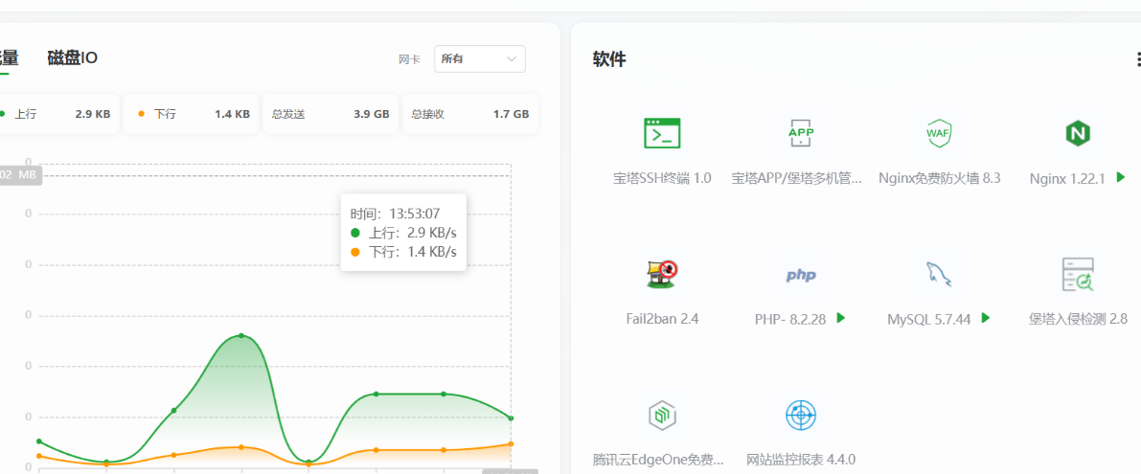Image resolution: width=1141 pixels, height=474 pixels.
Task: Click the 软件 panel heading
Action: 609,59
